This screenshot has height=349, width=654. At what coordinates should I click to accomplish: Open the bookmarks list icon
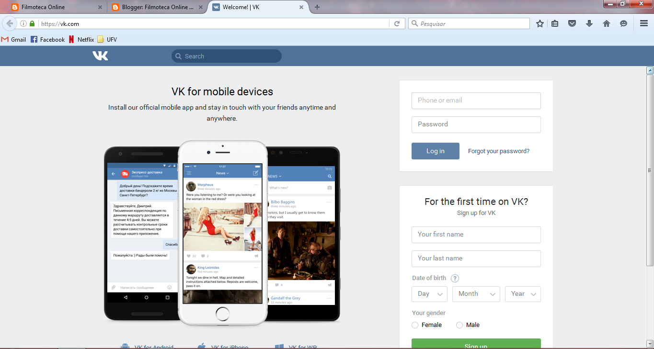pos(555,23)
